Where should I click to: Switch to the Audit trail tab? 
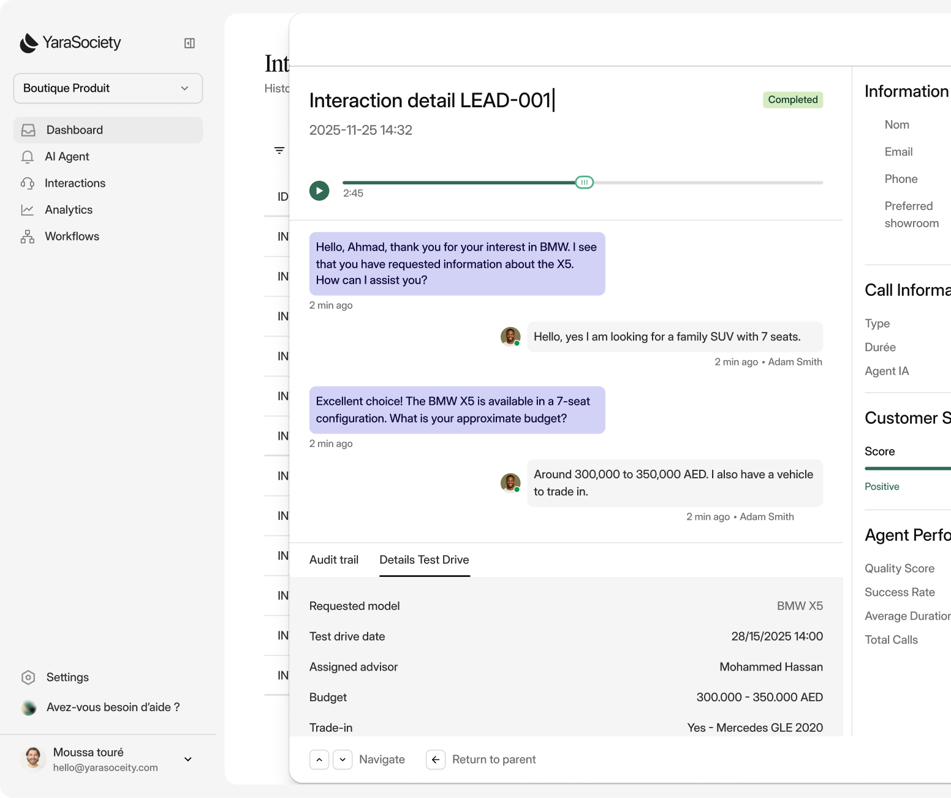pos(334,560)
